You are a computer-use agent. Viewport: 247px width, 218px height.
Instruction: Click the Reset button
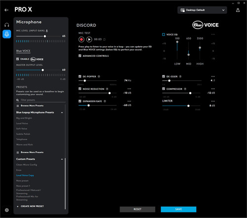[x=137, y=209]
